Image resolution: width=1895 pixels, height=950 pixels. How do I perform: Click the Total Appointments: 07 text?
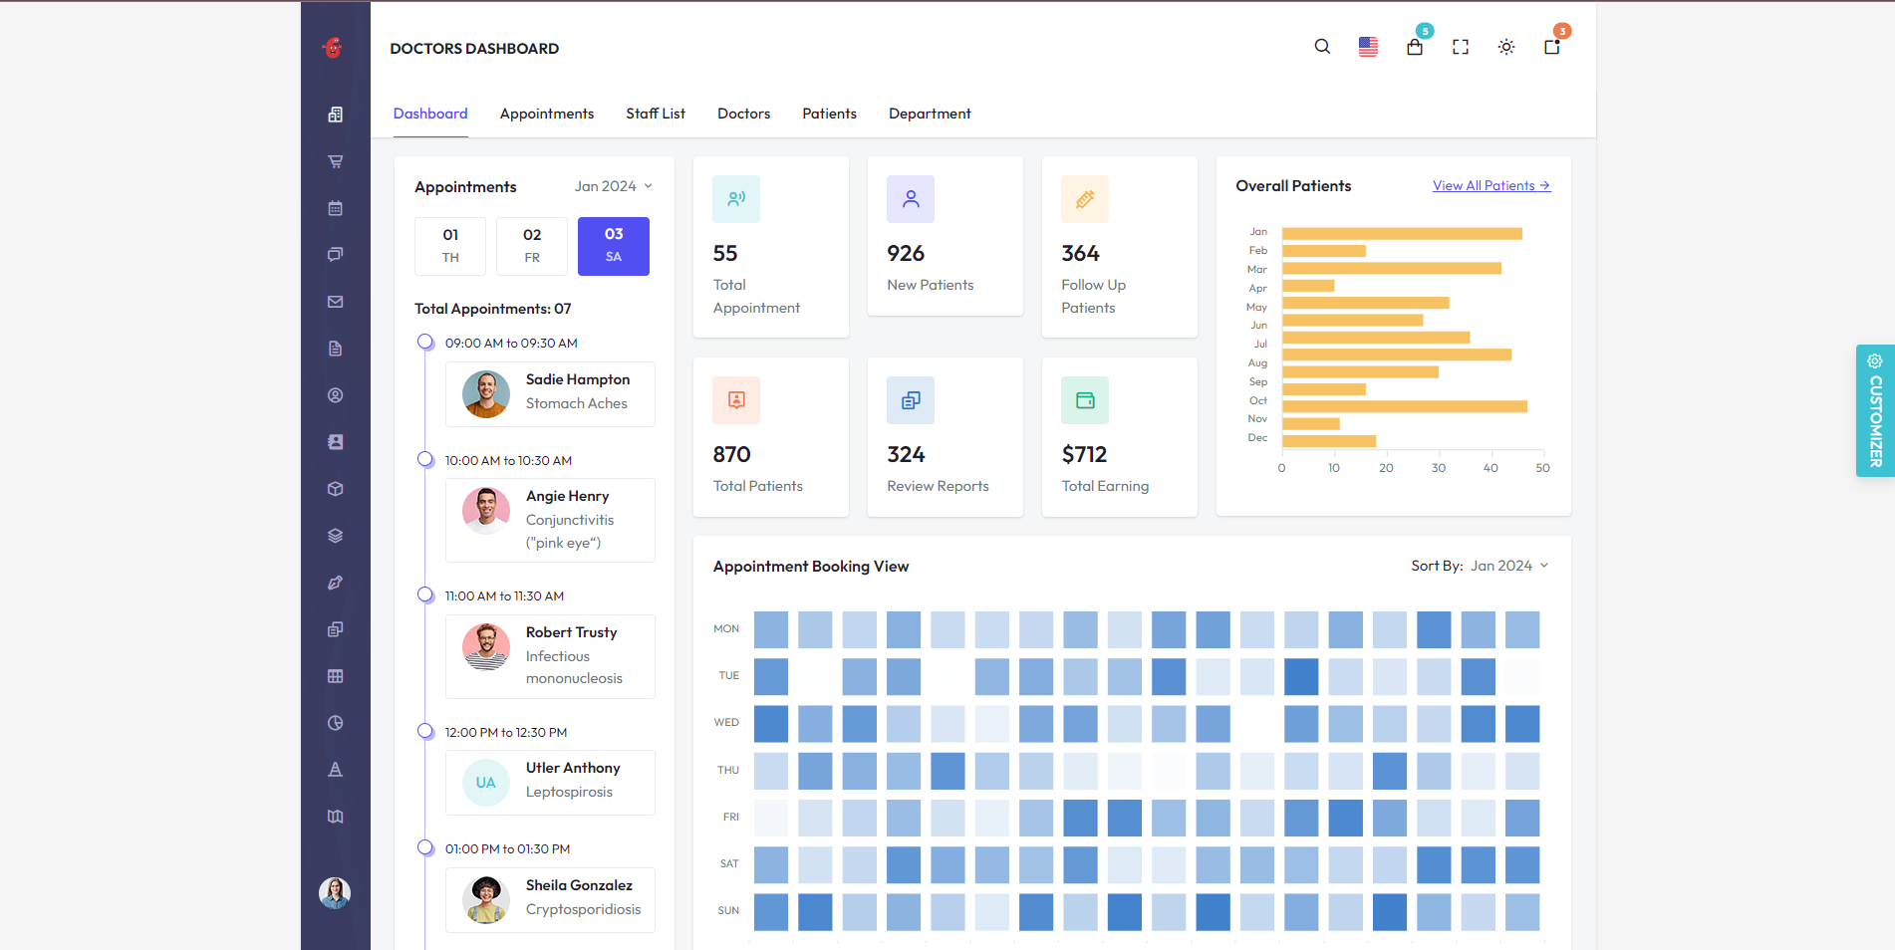click(493, 309)
